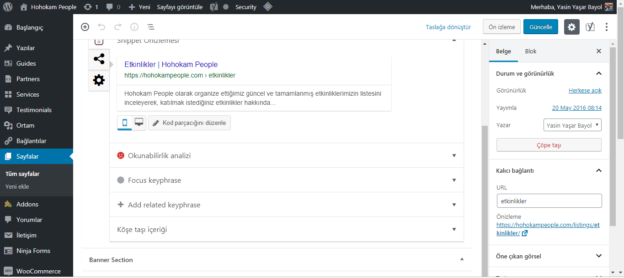Image resolution: width=624 pixels, height=278 pixels.
Task: Switch snippet preview to mobile
Action: pyautogui.click(x=124, y=123)
